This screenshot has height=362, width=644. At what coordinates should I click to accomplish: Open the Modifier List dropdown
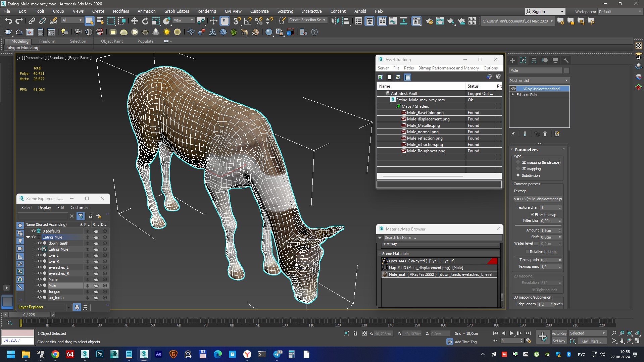coord(539,81)
